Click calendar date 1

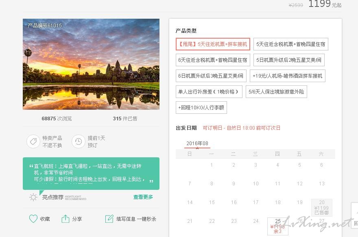tap(212, 165)
